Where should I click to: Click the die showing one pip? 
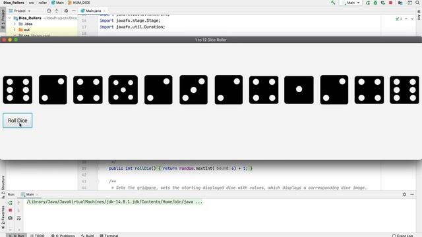point(299,90)
